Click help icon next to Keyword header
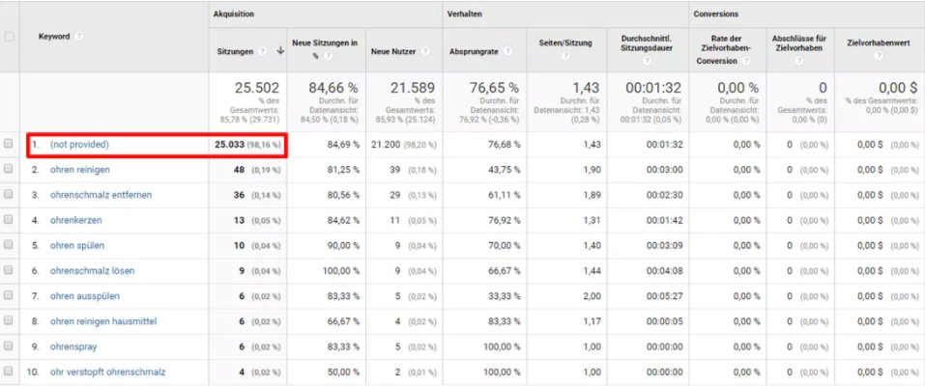This screenshot has width=925, height=386. (x=79, y=36)
